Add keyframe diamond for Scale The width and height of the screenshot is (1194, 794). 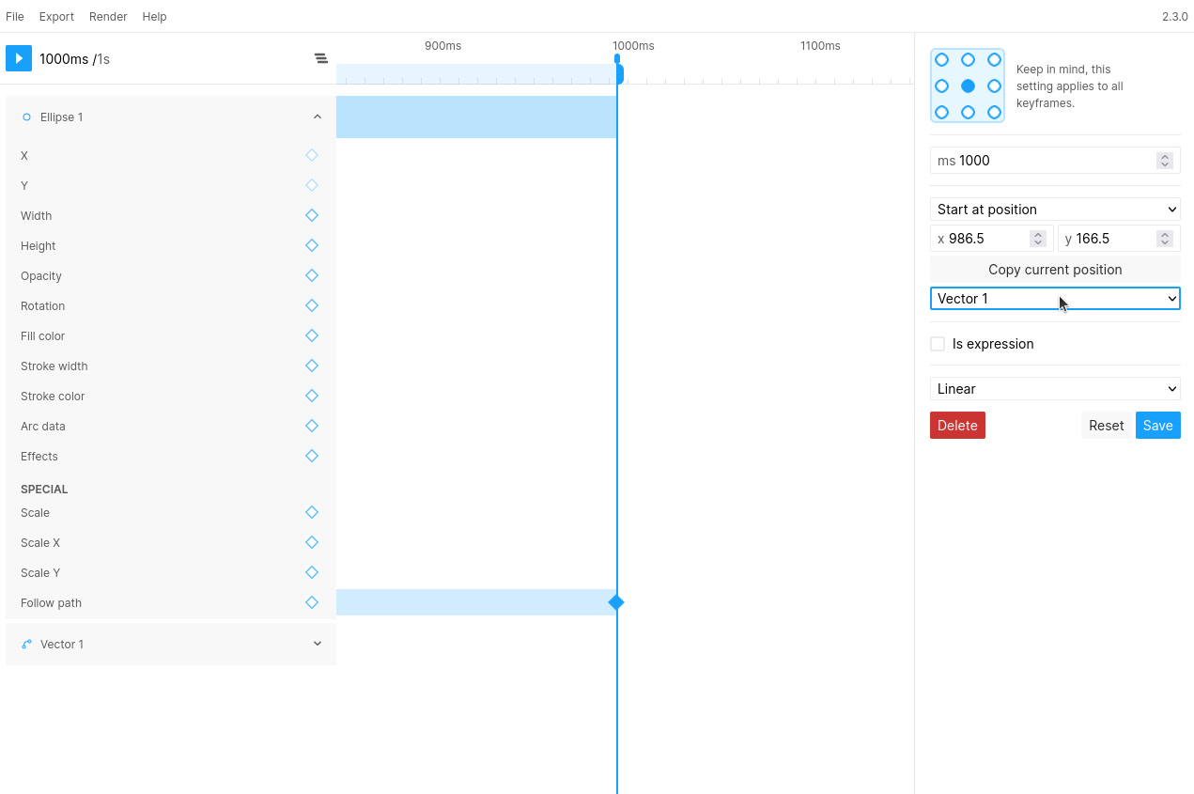pos(312,512)
